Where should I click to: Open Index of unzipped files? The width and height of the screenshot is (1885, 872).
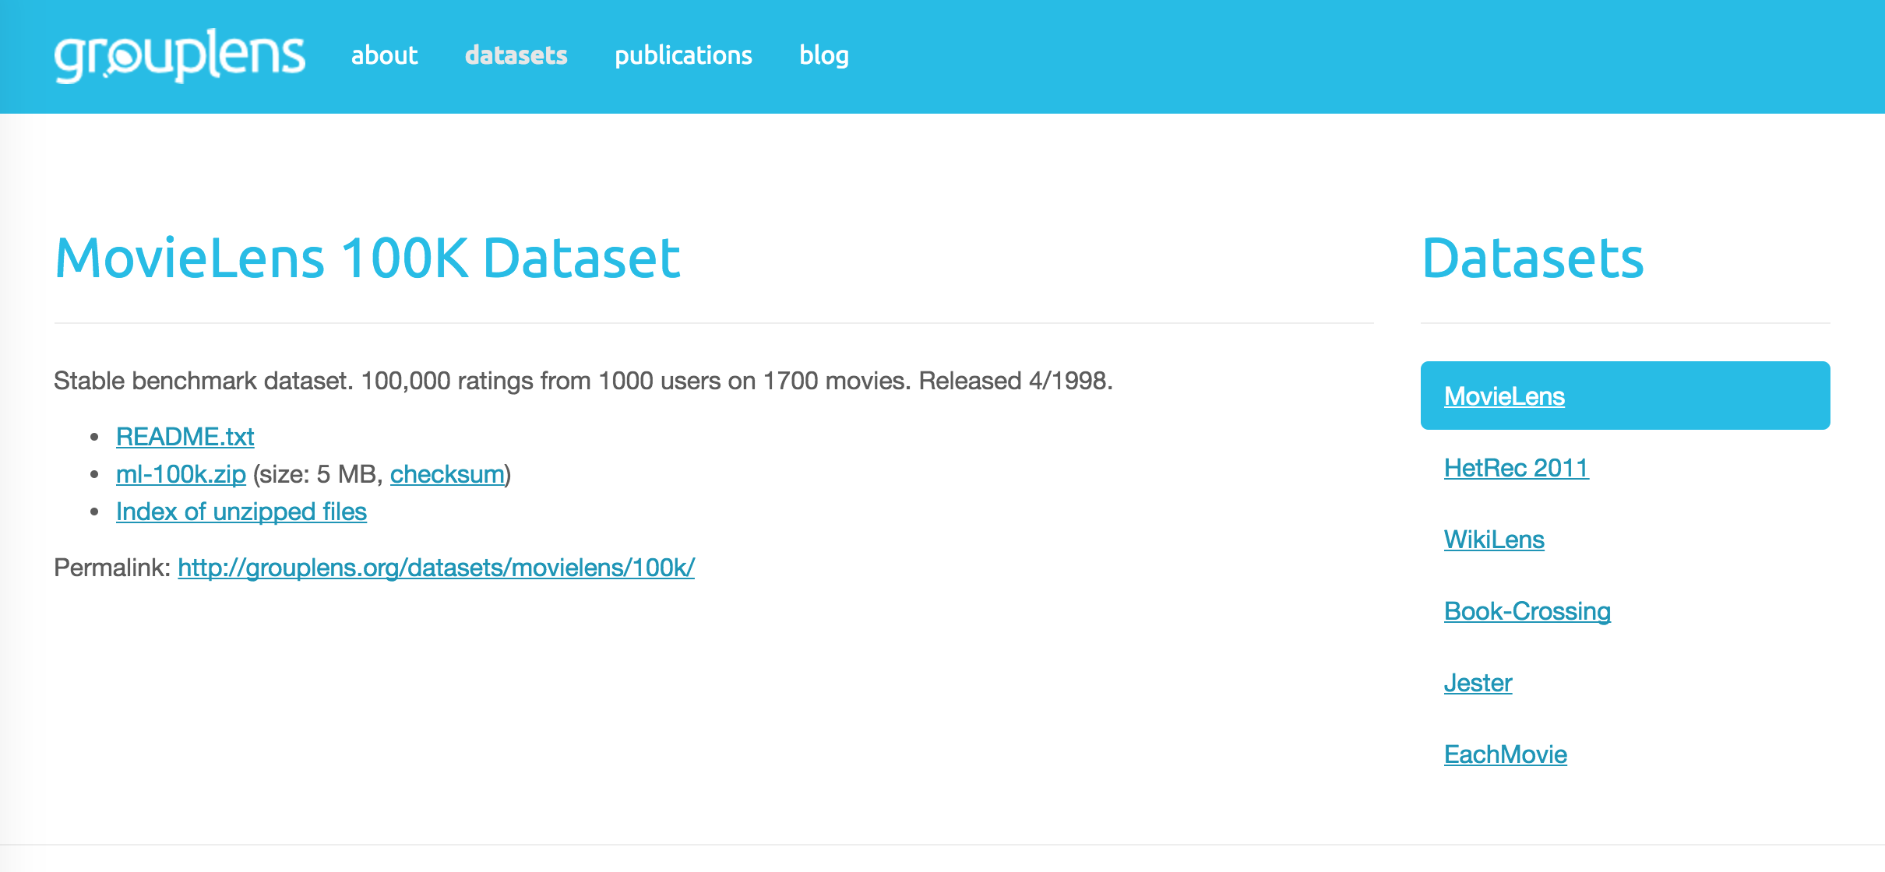point(241,512)
